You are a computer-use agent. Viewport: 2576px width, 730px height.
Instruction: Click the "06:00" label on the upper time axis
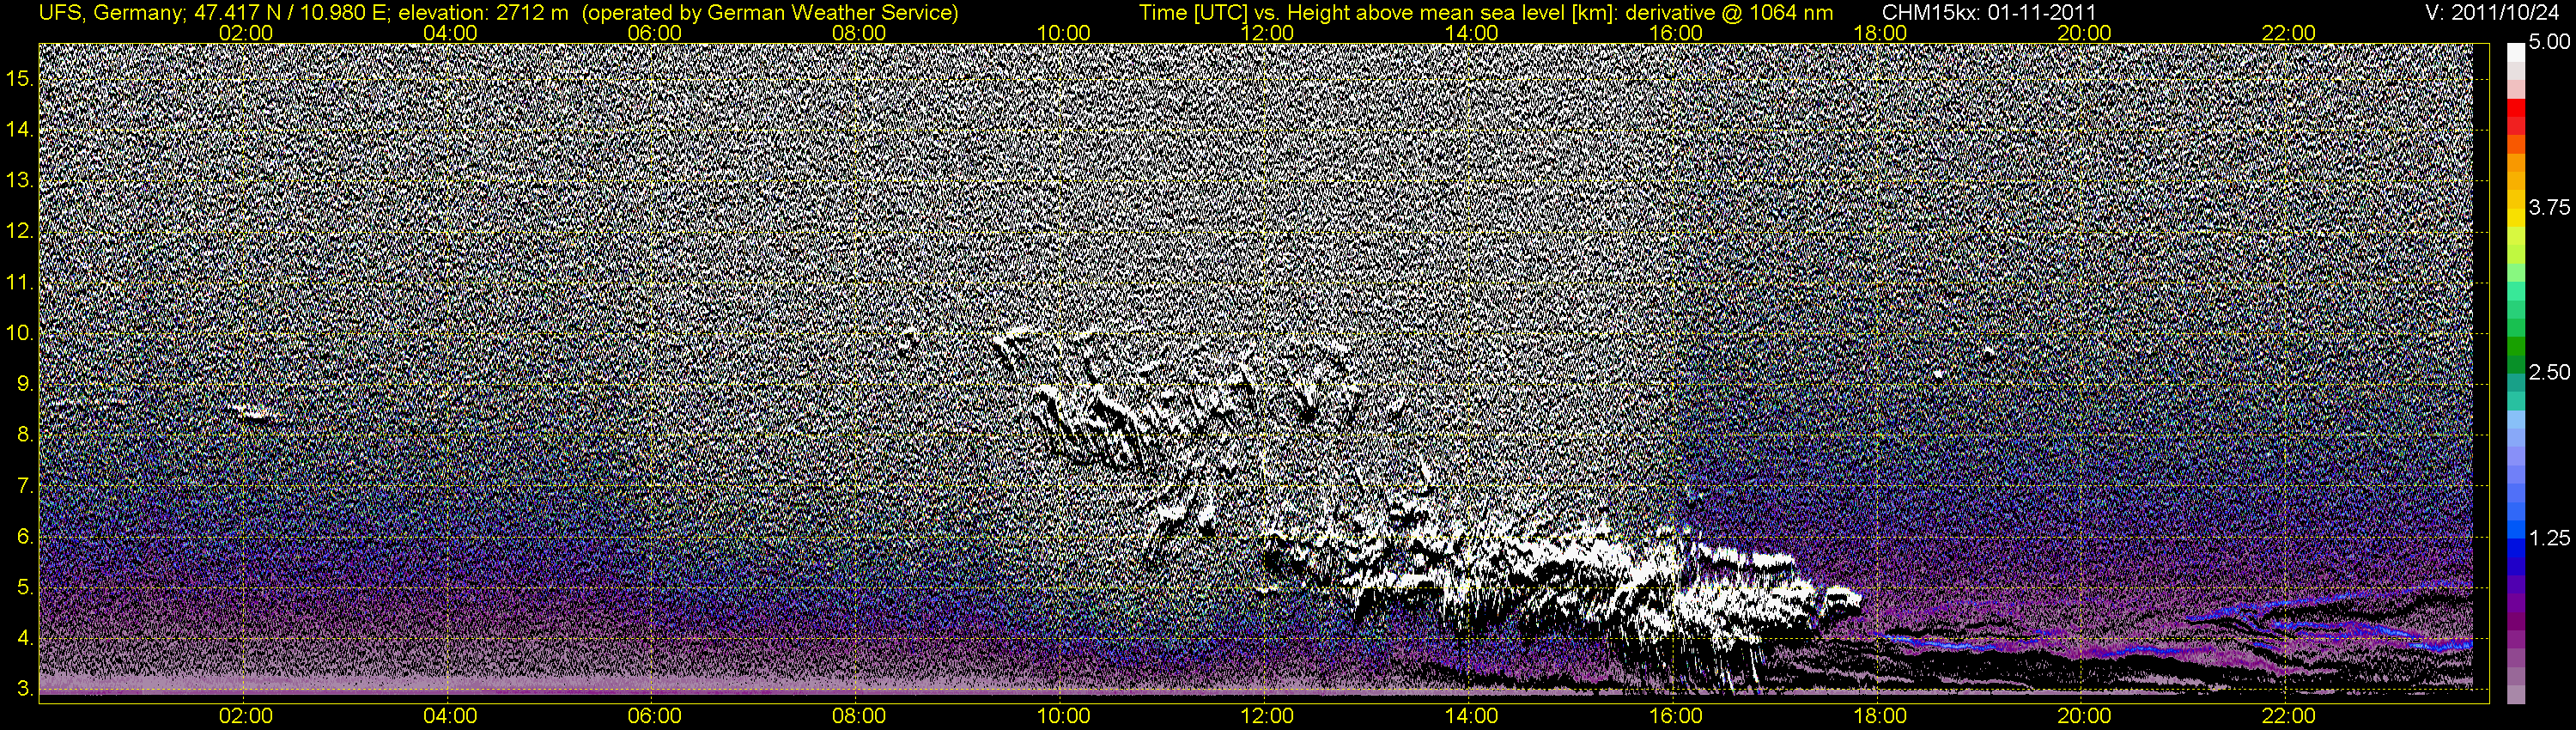[655, 33]
